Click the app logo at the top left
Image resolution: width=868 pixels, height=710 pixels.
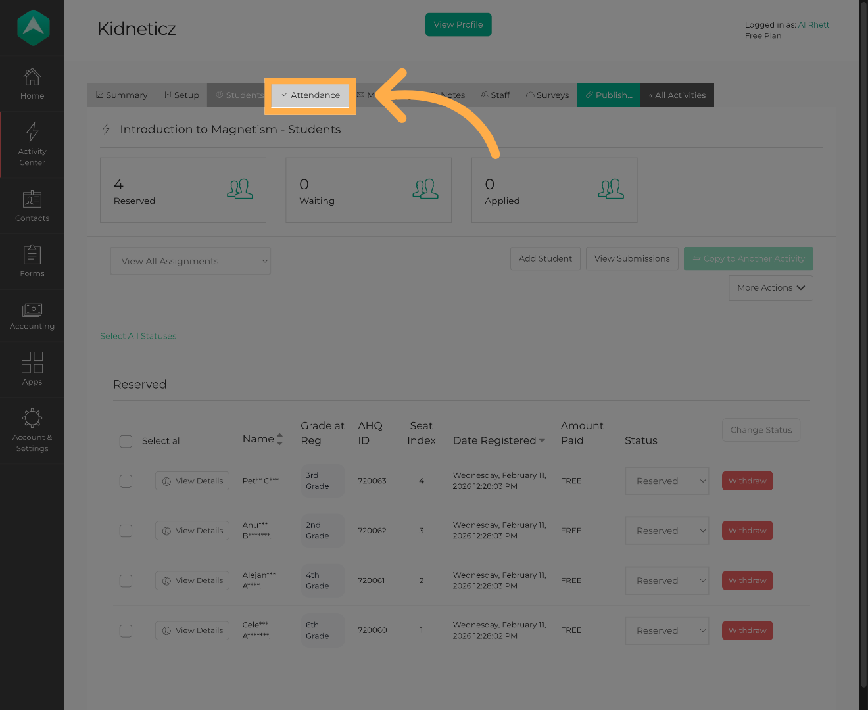point(32,28)
